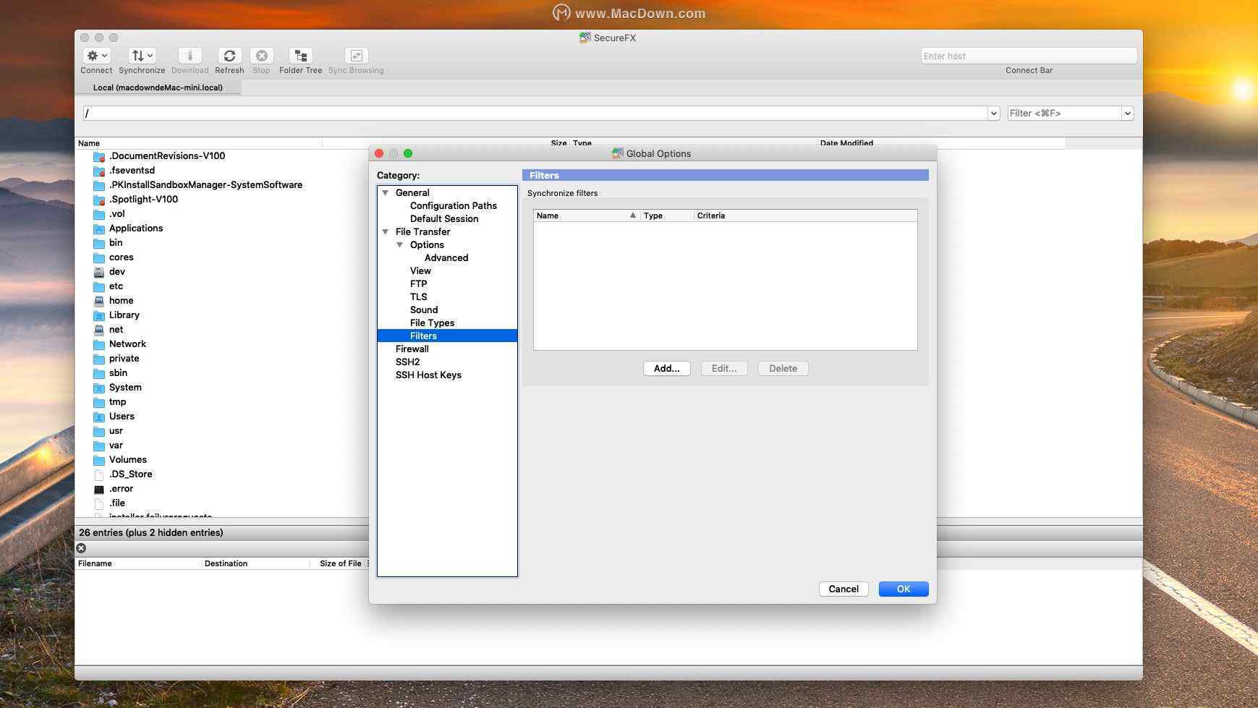Screen dimensions: 1258x708
Task: Select the tmp folder entry
Action: click(117, 401)
